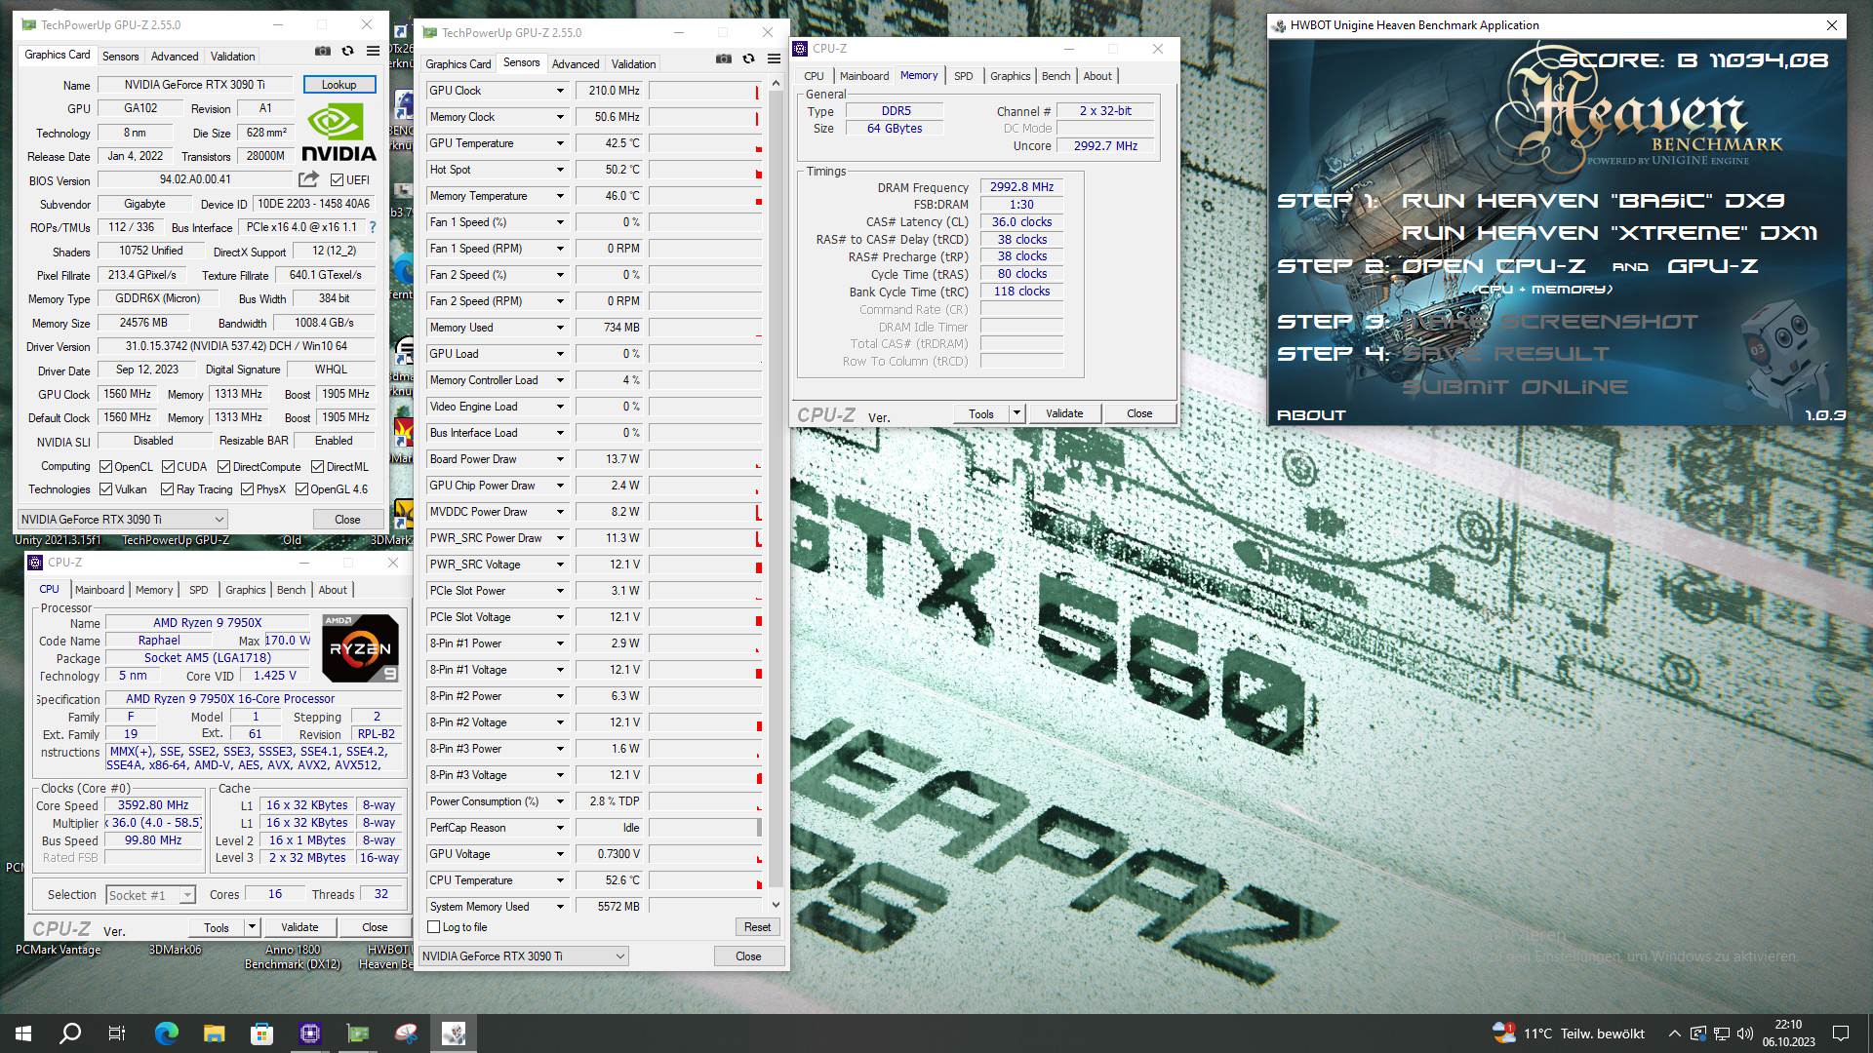Open the SPD tab in CPU-Z Memory window
The width and height of the screenshot is (1873, 1053).
click(963, 76)
